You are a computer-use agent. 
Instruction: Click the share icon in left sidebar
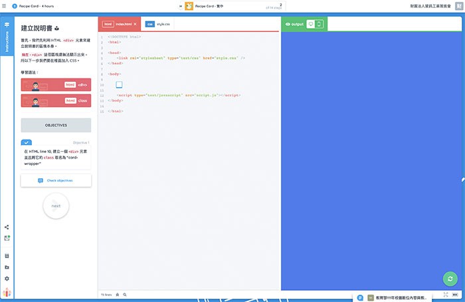coord(7,227)
